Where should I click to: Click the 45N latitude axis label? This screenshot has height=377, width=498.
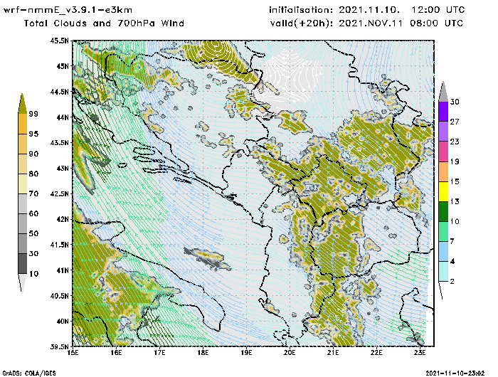click(x=63, y=66)
